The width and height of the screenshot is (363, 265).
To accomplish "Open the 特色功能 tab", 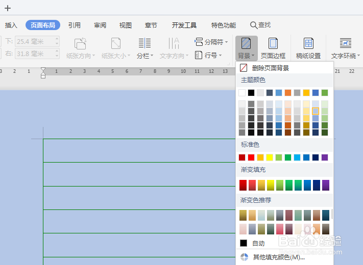I will pos(224,25).
